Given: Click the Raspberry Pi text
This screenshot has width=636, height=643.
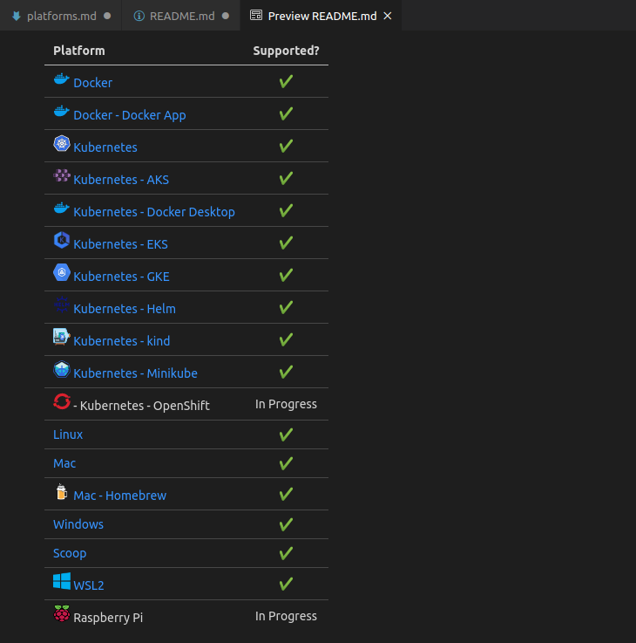Looking at the screenshot, I should tap(108, 618).
